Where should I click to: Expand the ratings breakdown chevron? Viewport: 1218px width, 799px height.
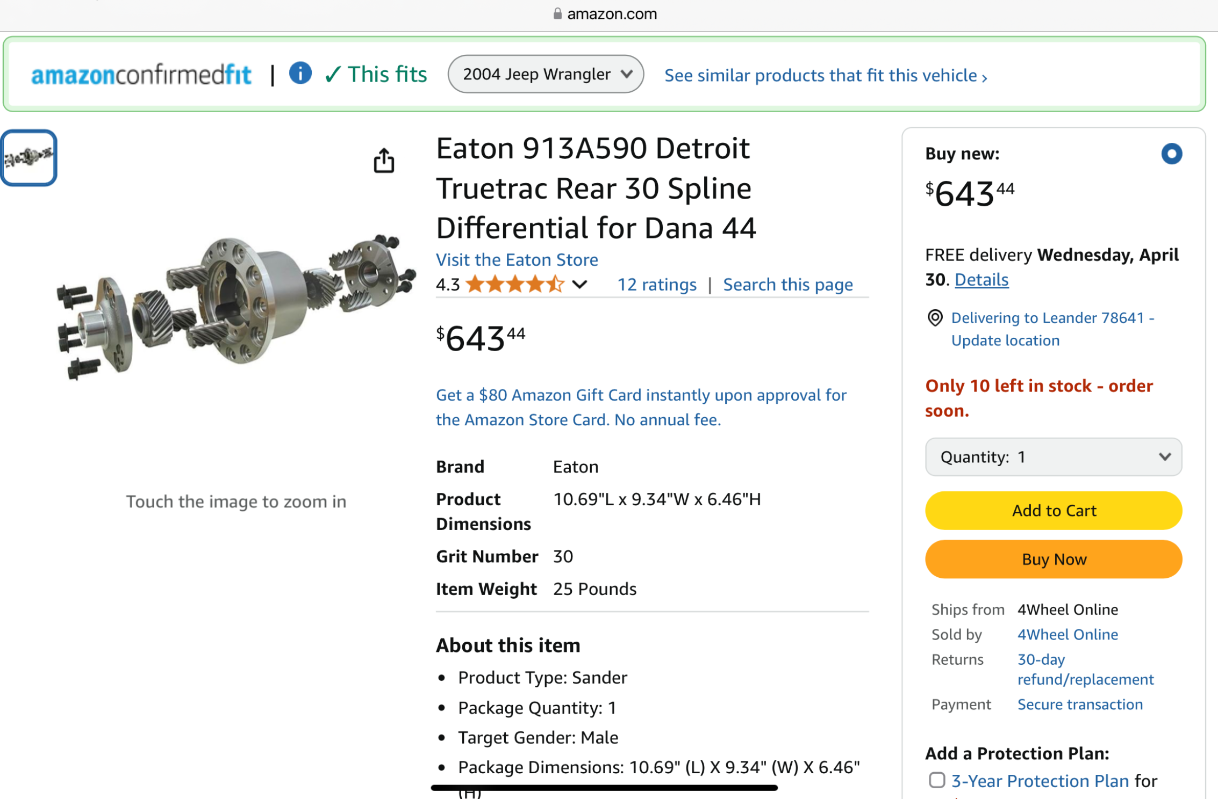tap(579, 284)
